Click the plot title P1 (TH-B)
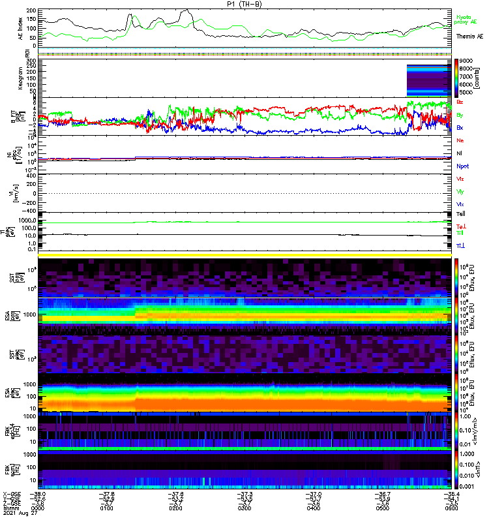The width and height of the screenshot is (489, 522). [244, 4]
